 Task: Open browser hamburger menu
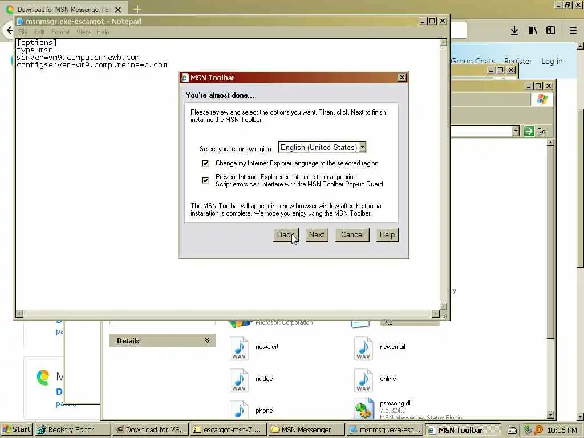click(573, 30)
